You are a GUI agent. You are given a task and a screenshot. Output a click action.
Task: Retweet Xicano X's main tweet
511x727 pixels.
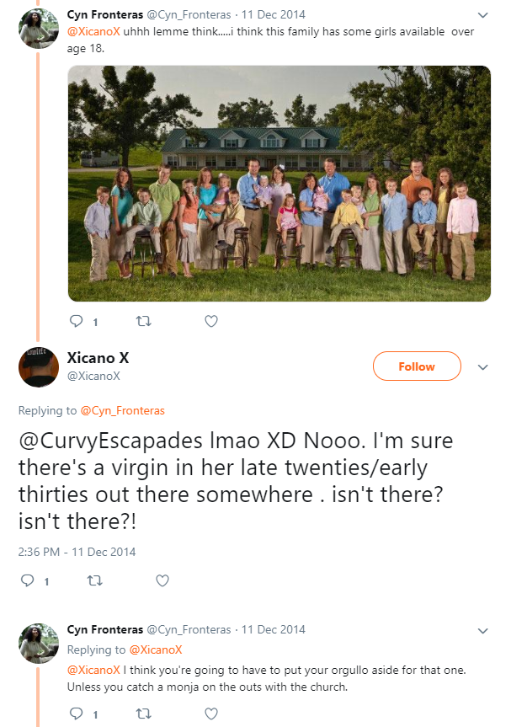click(95, 580)
